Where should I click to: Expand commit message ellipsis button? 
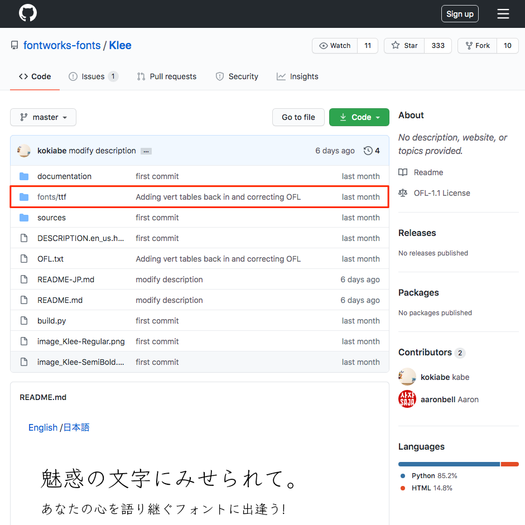click(146, 151)
